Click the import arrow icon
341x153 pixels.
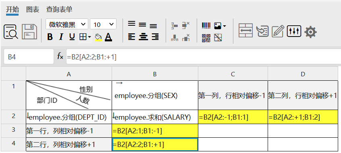pyautogui.click(x=262, y=31)
